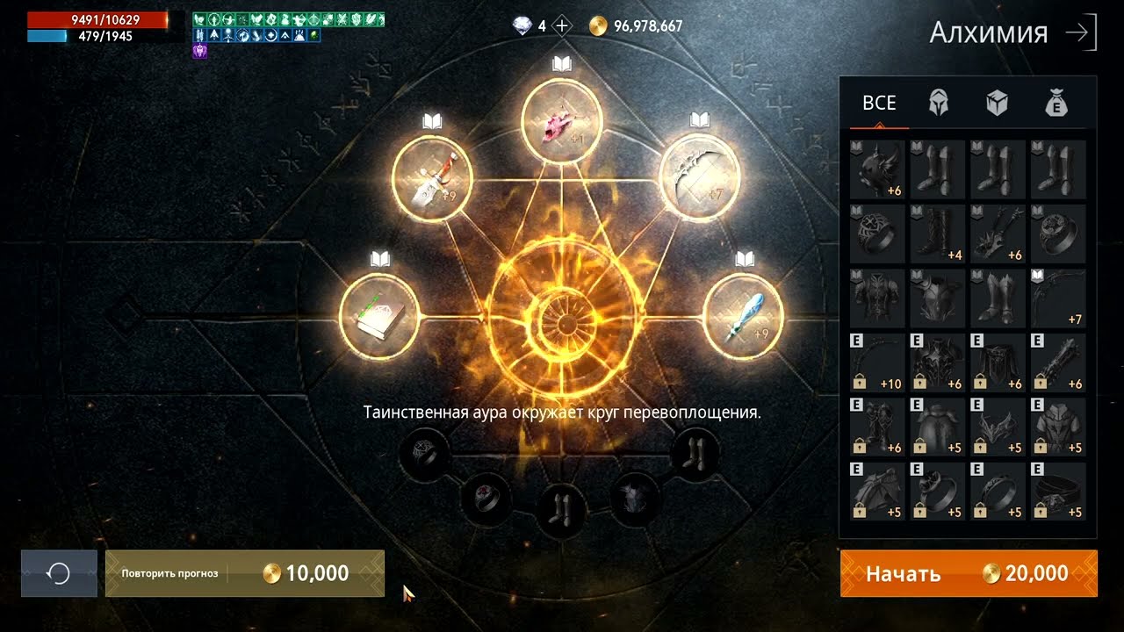Screen dimensions: 1124x632
Task: Select the blue crystal weapon +9 slot
Action: (x=745, y=315)
